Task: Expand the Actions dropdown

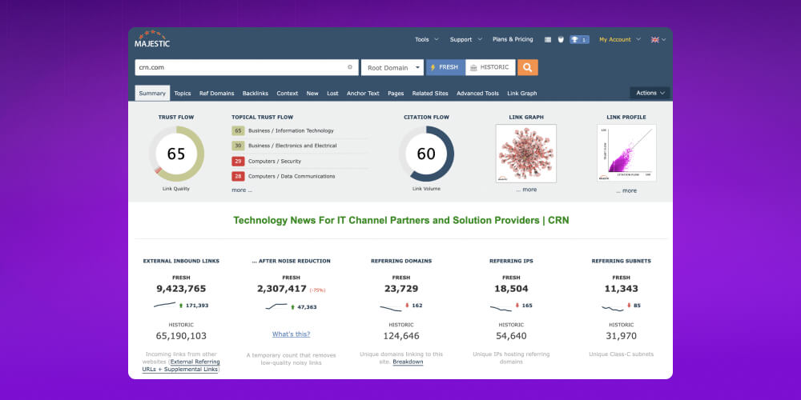Action: click(650, 93)
